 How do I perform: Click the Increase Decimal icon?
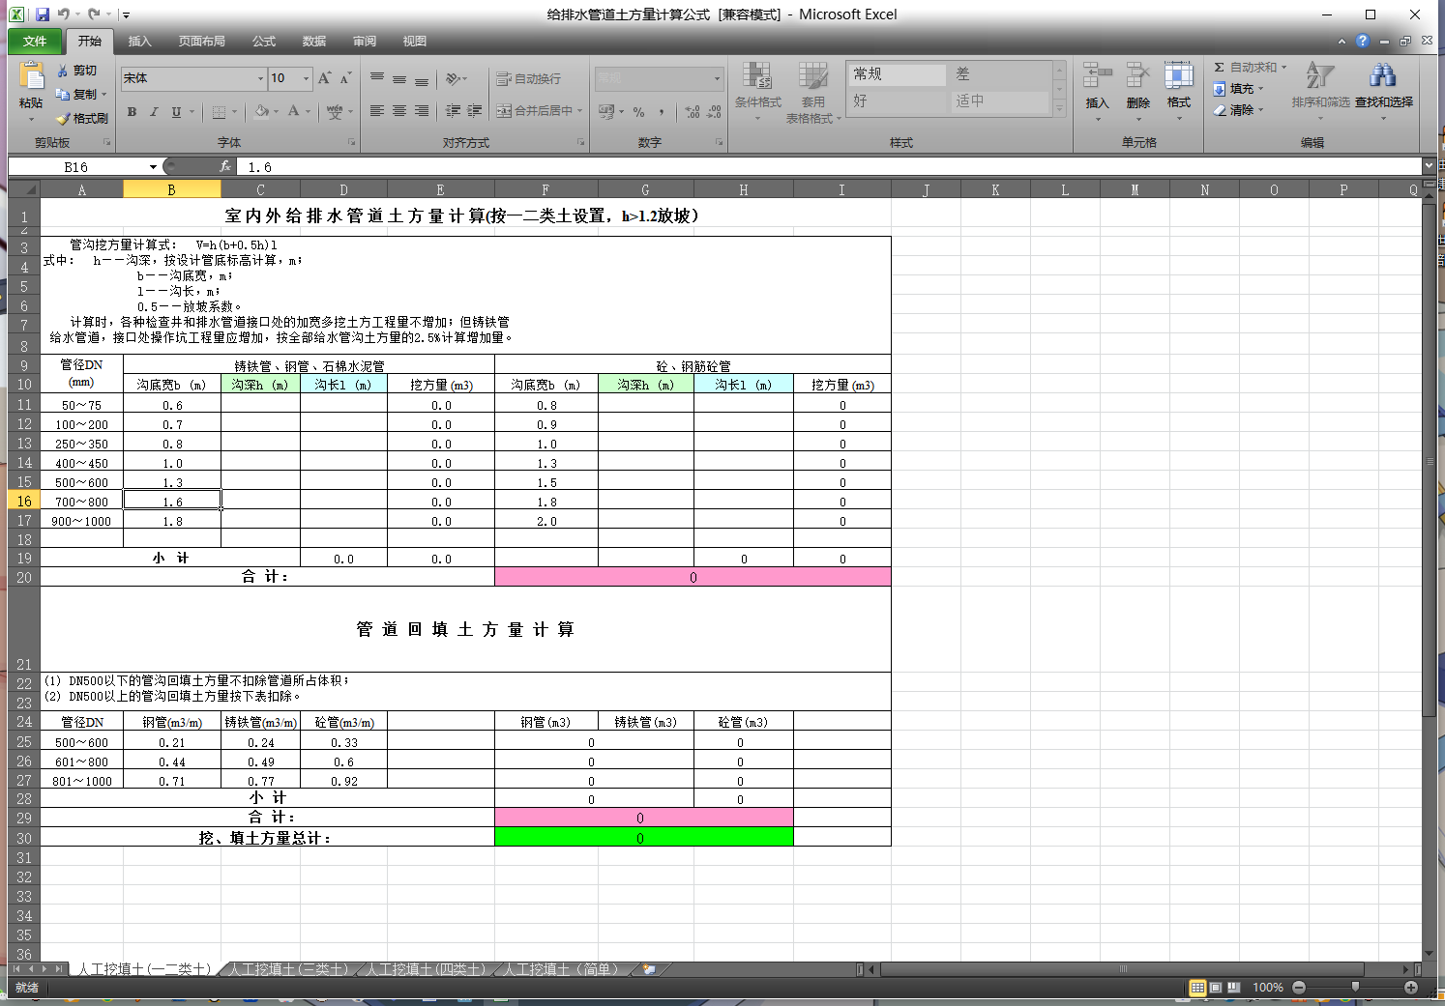[693, 112]
